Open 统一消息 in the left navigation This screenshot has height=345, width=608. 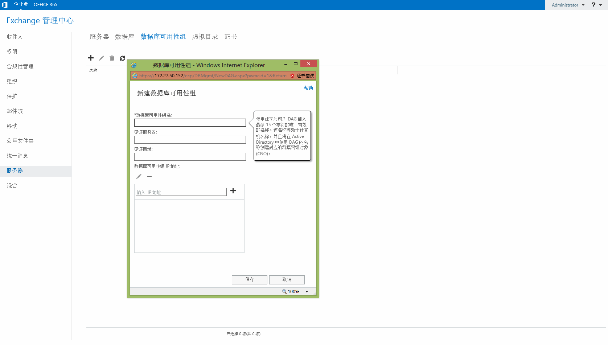(x=17, y=156)
